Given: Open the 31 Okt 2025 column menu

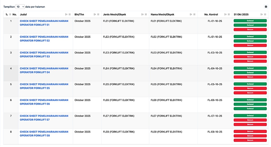Looking at the screenshot, I should point(265,15).
